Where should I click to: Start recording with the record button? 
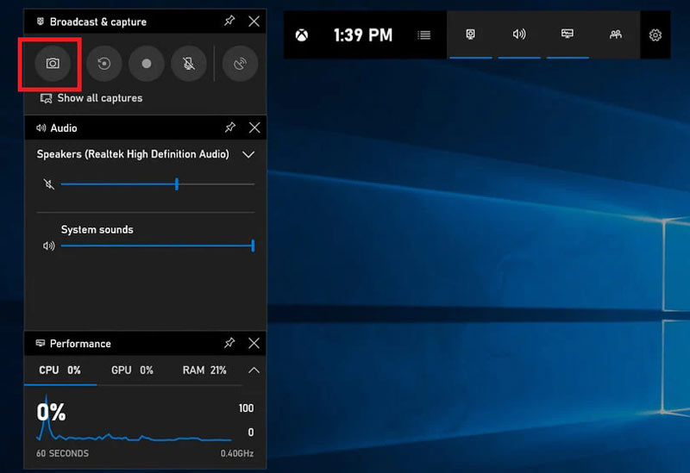(147, 64)
